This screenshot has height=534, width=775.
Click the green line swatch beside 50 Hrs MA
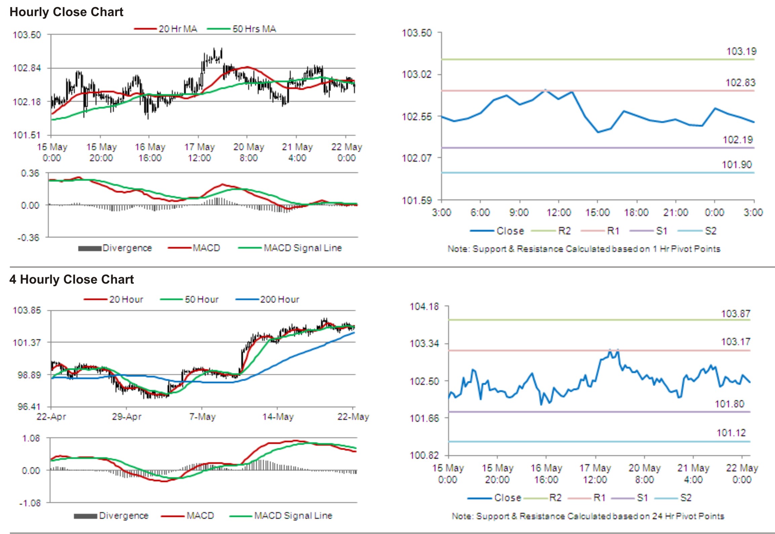[x=219, y=29]
